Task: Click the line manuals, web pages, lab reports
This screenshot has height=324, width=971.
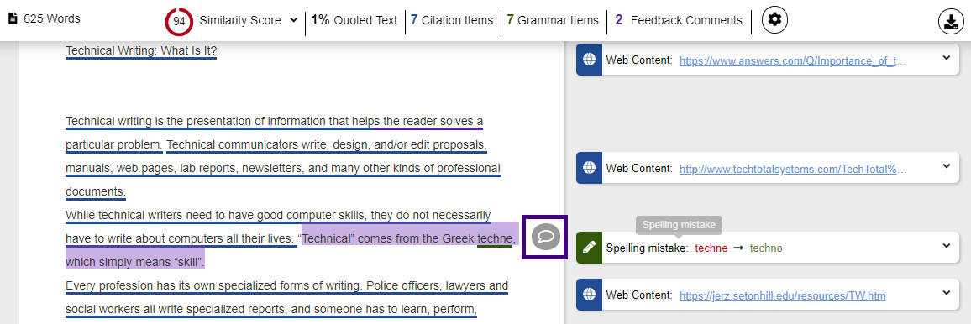Action: point(283,168)
